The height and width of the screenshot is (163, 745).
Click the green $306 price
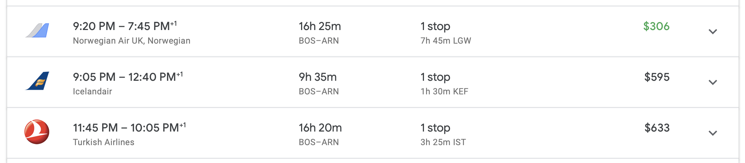pos(656,26)
